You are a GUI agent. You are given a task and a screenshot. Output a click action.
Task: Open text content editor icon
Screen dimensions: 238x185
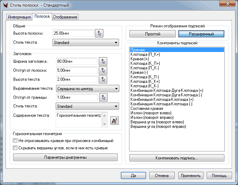(114, 121)
